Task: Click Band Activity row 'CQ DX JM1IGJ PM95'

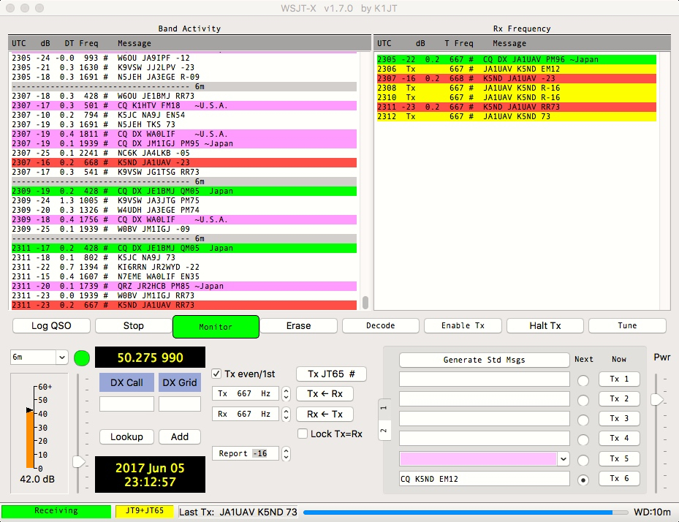Action: click(x=184, y=144)
